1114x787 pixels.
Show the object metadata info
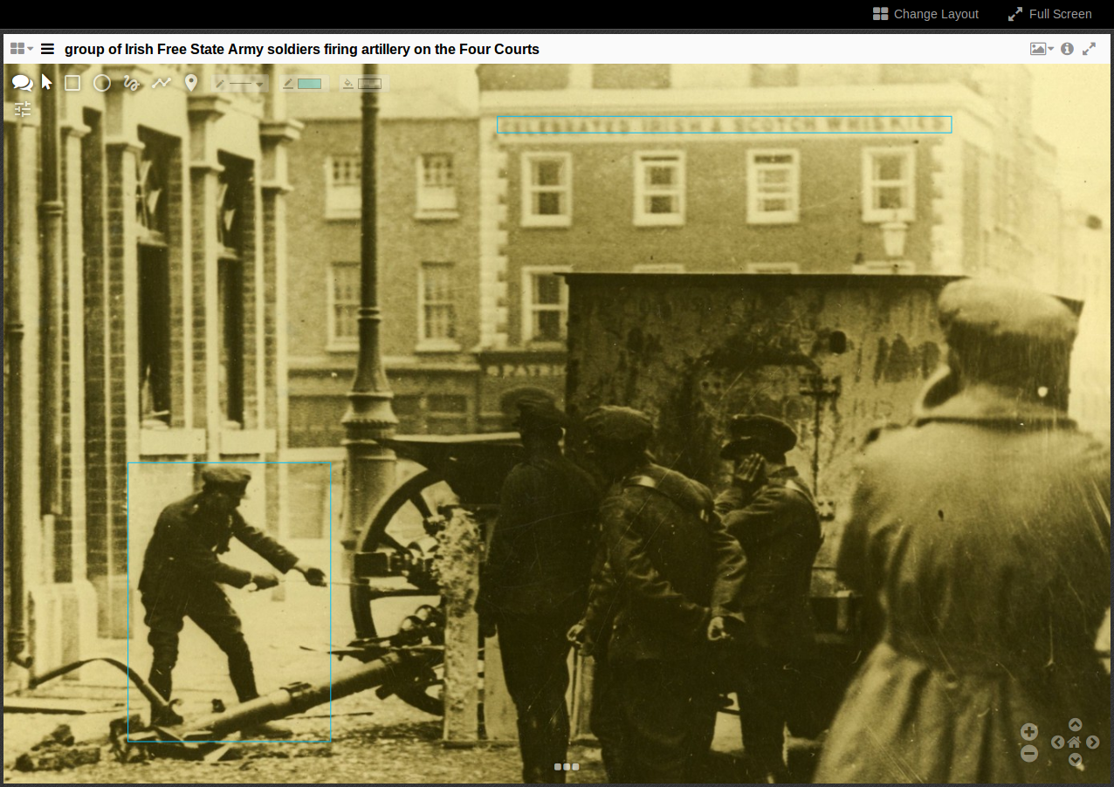[1067, 49]
